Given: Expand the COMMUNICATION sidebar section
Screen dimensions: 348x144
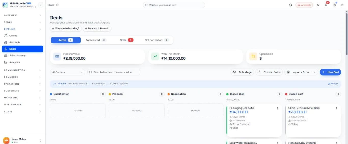Looking at the screenshot, I should [22, 70].
